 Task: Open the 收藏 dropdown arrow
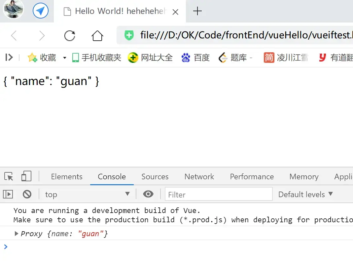click(65, 58)
